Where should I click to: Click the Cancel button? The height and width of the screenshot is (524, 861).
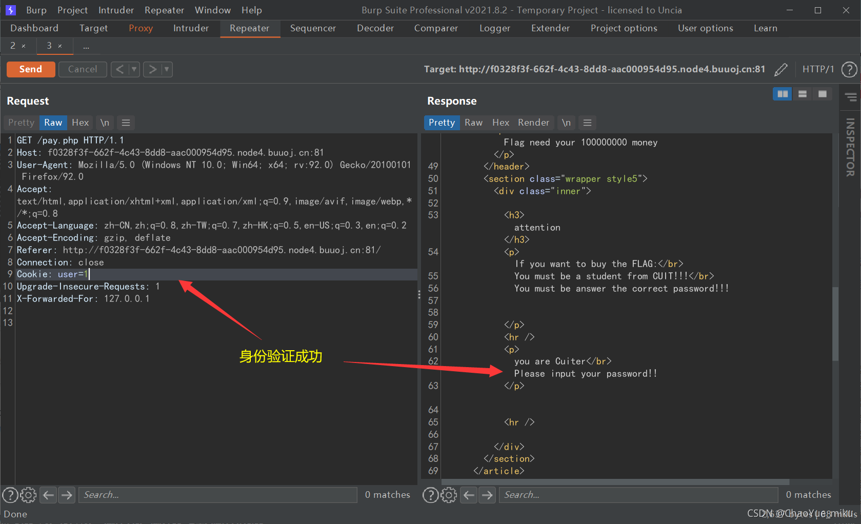pos(83,69)
